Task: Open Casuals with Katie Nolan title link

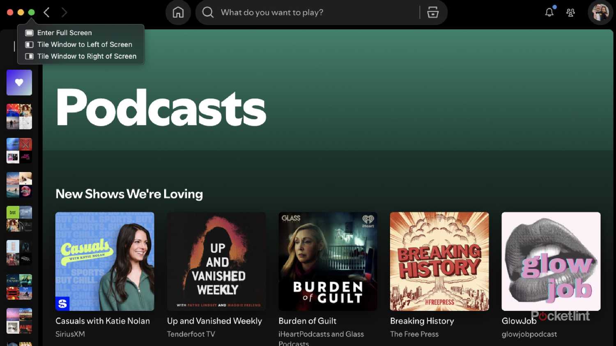Action: pyautogui.click(x=103, y=321)
